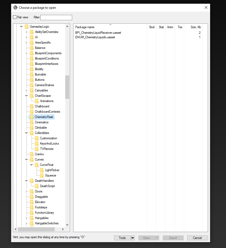
Task: Enable the Flat view checkbox
Action: [x=15, y=17]
